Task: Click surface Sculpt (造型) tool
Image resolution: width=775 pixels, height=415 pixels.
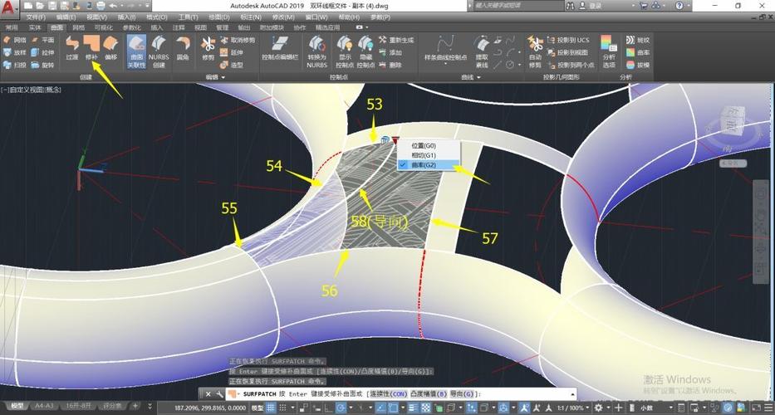Action: tap(231, 65)
